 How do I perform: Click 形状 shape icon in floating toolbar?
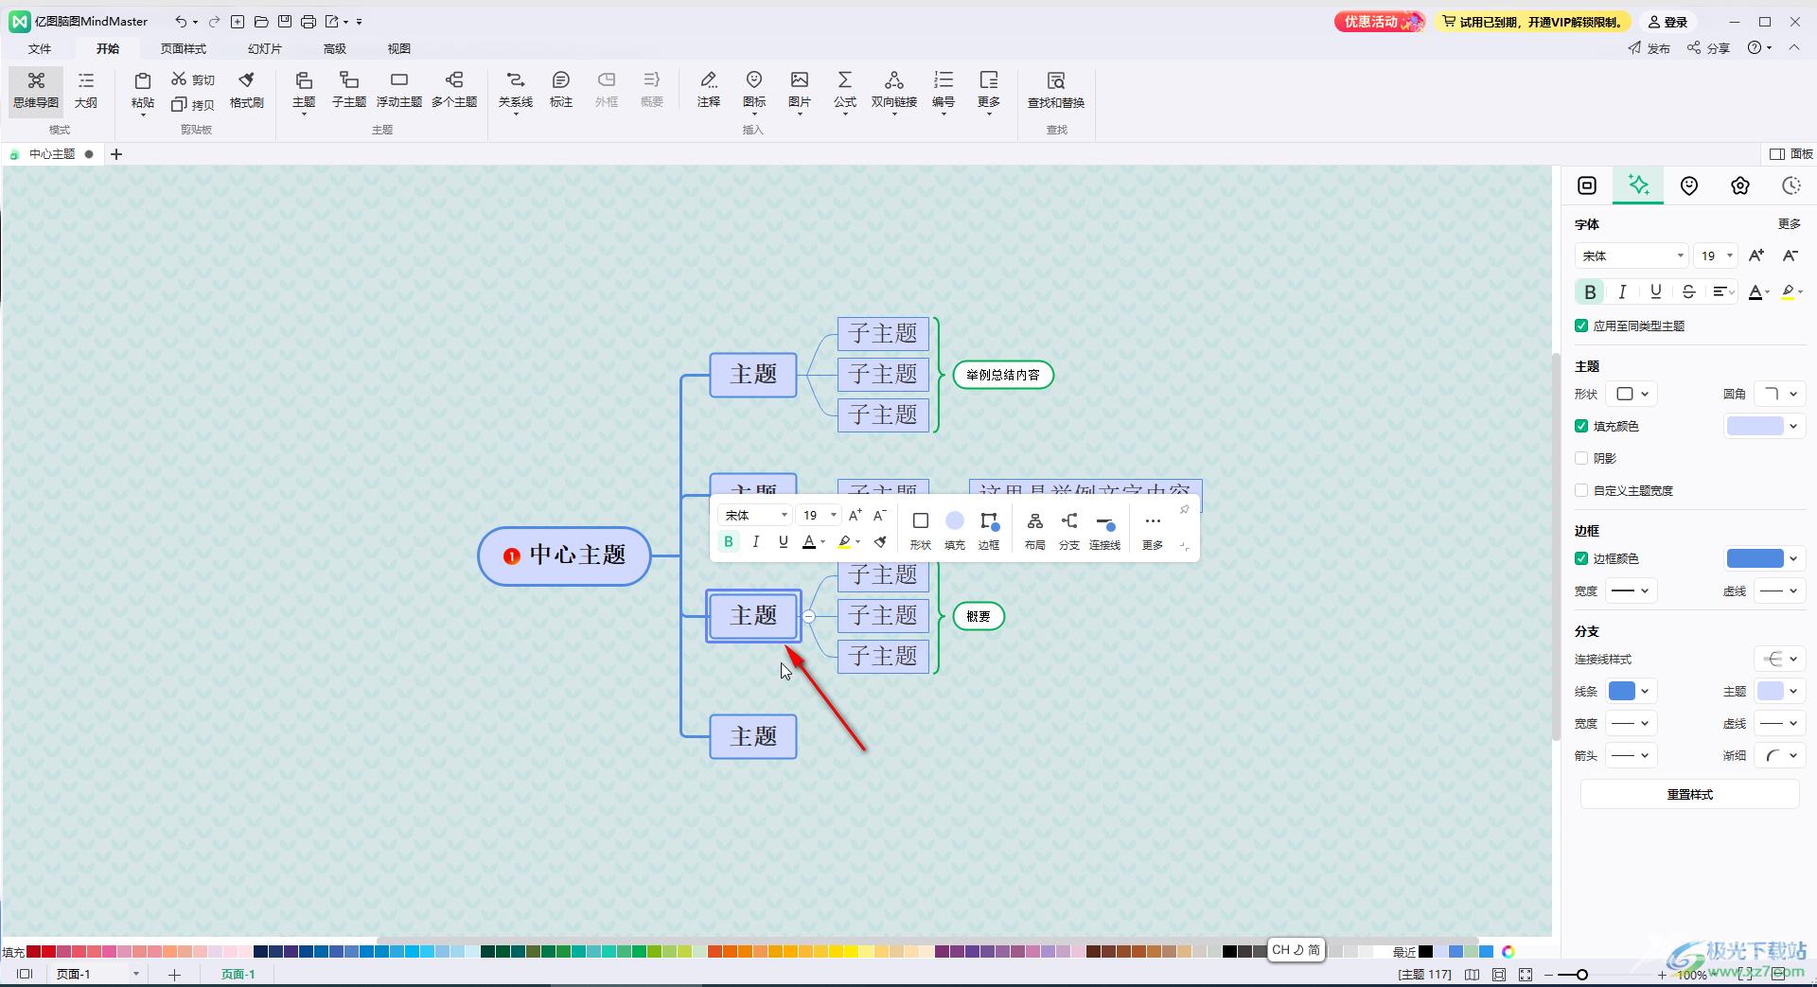921,530
